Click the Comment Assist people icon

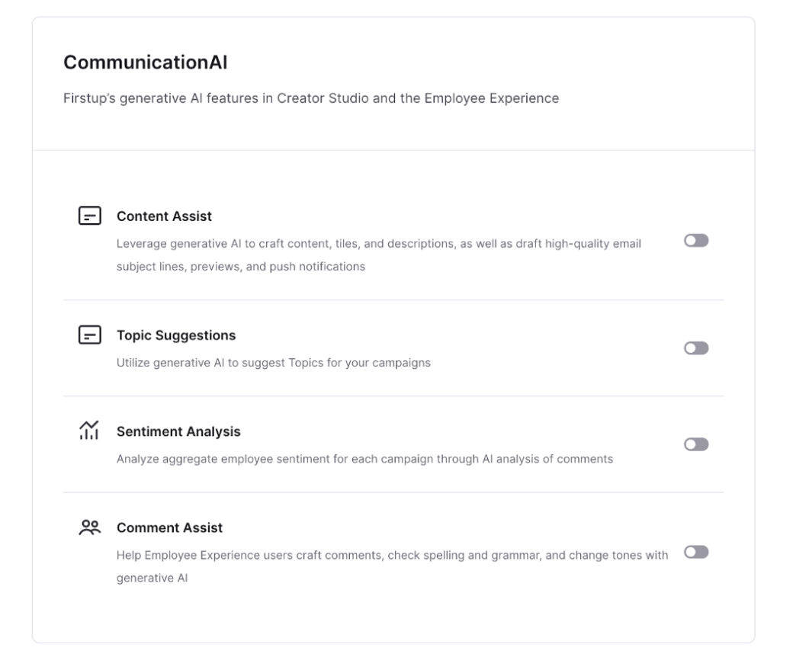(x=90, y=527)
